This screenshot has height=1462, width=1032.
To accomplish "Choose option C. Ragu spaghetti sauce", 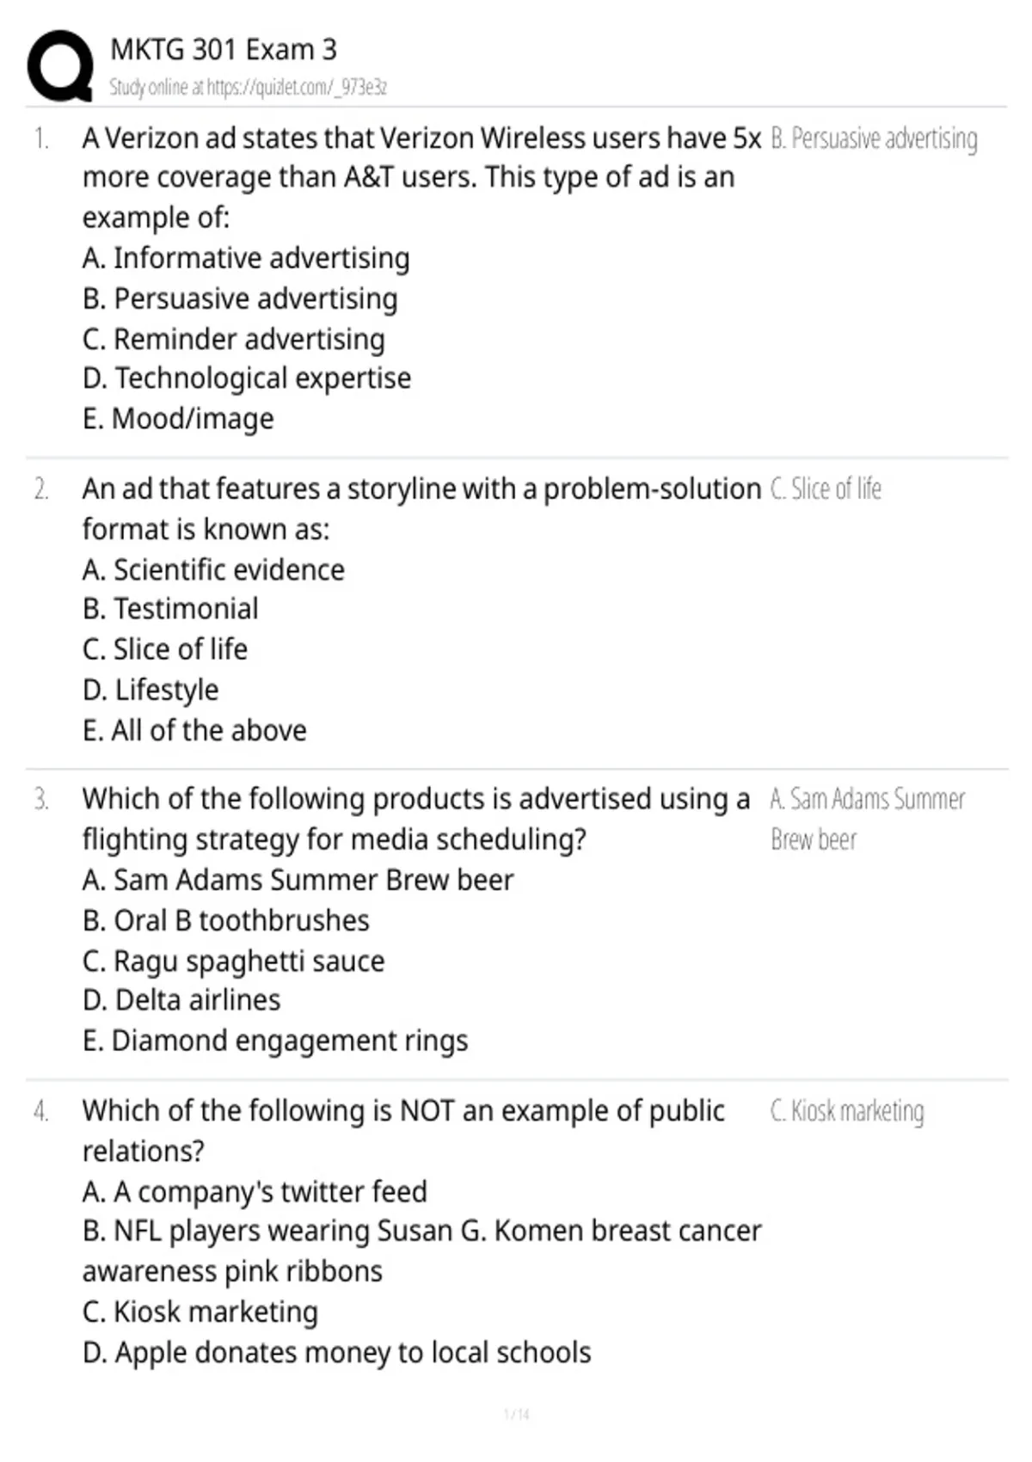I will 234,961.
